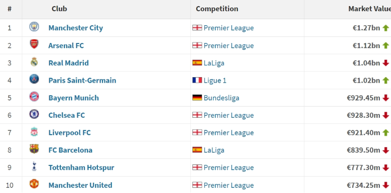Click the Liverpool FC club crest
This screenshot has height=193, width=391.
pyautogui.click(x=34, y=132)
